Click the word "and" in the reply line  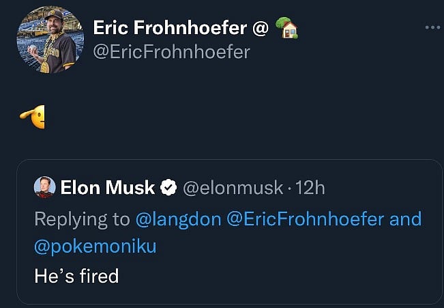(x=405, y=219)
